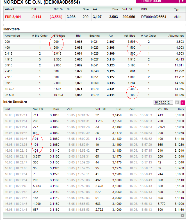This screenshot has height=220, width=187.
Task: Select ask price 3,123 in market depth
Action: point(111,65)
